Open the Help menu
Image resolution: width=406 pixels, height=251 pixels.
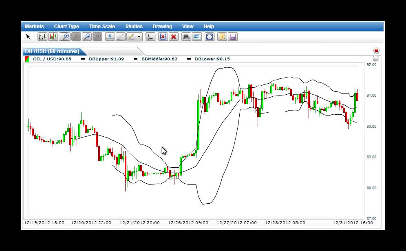coord(209,27)
